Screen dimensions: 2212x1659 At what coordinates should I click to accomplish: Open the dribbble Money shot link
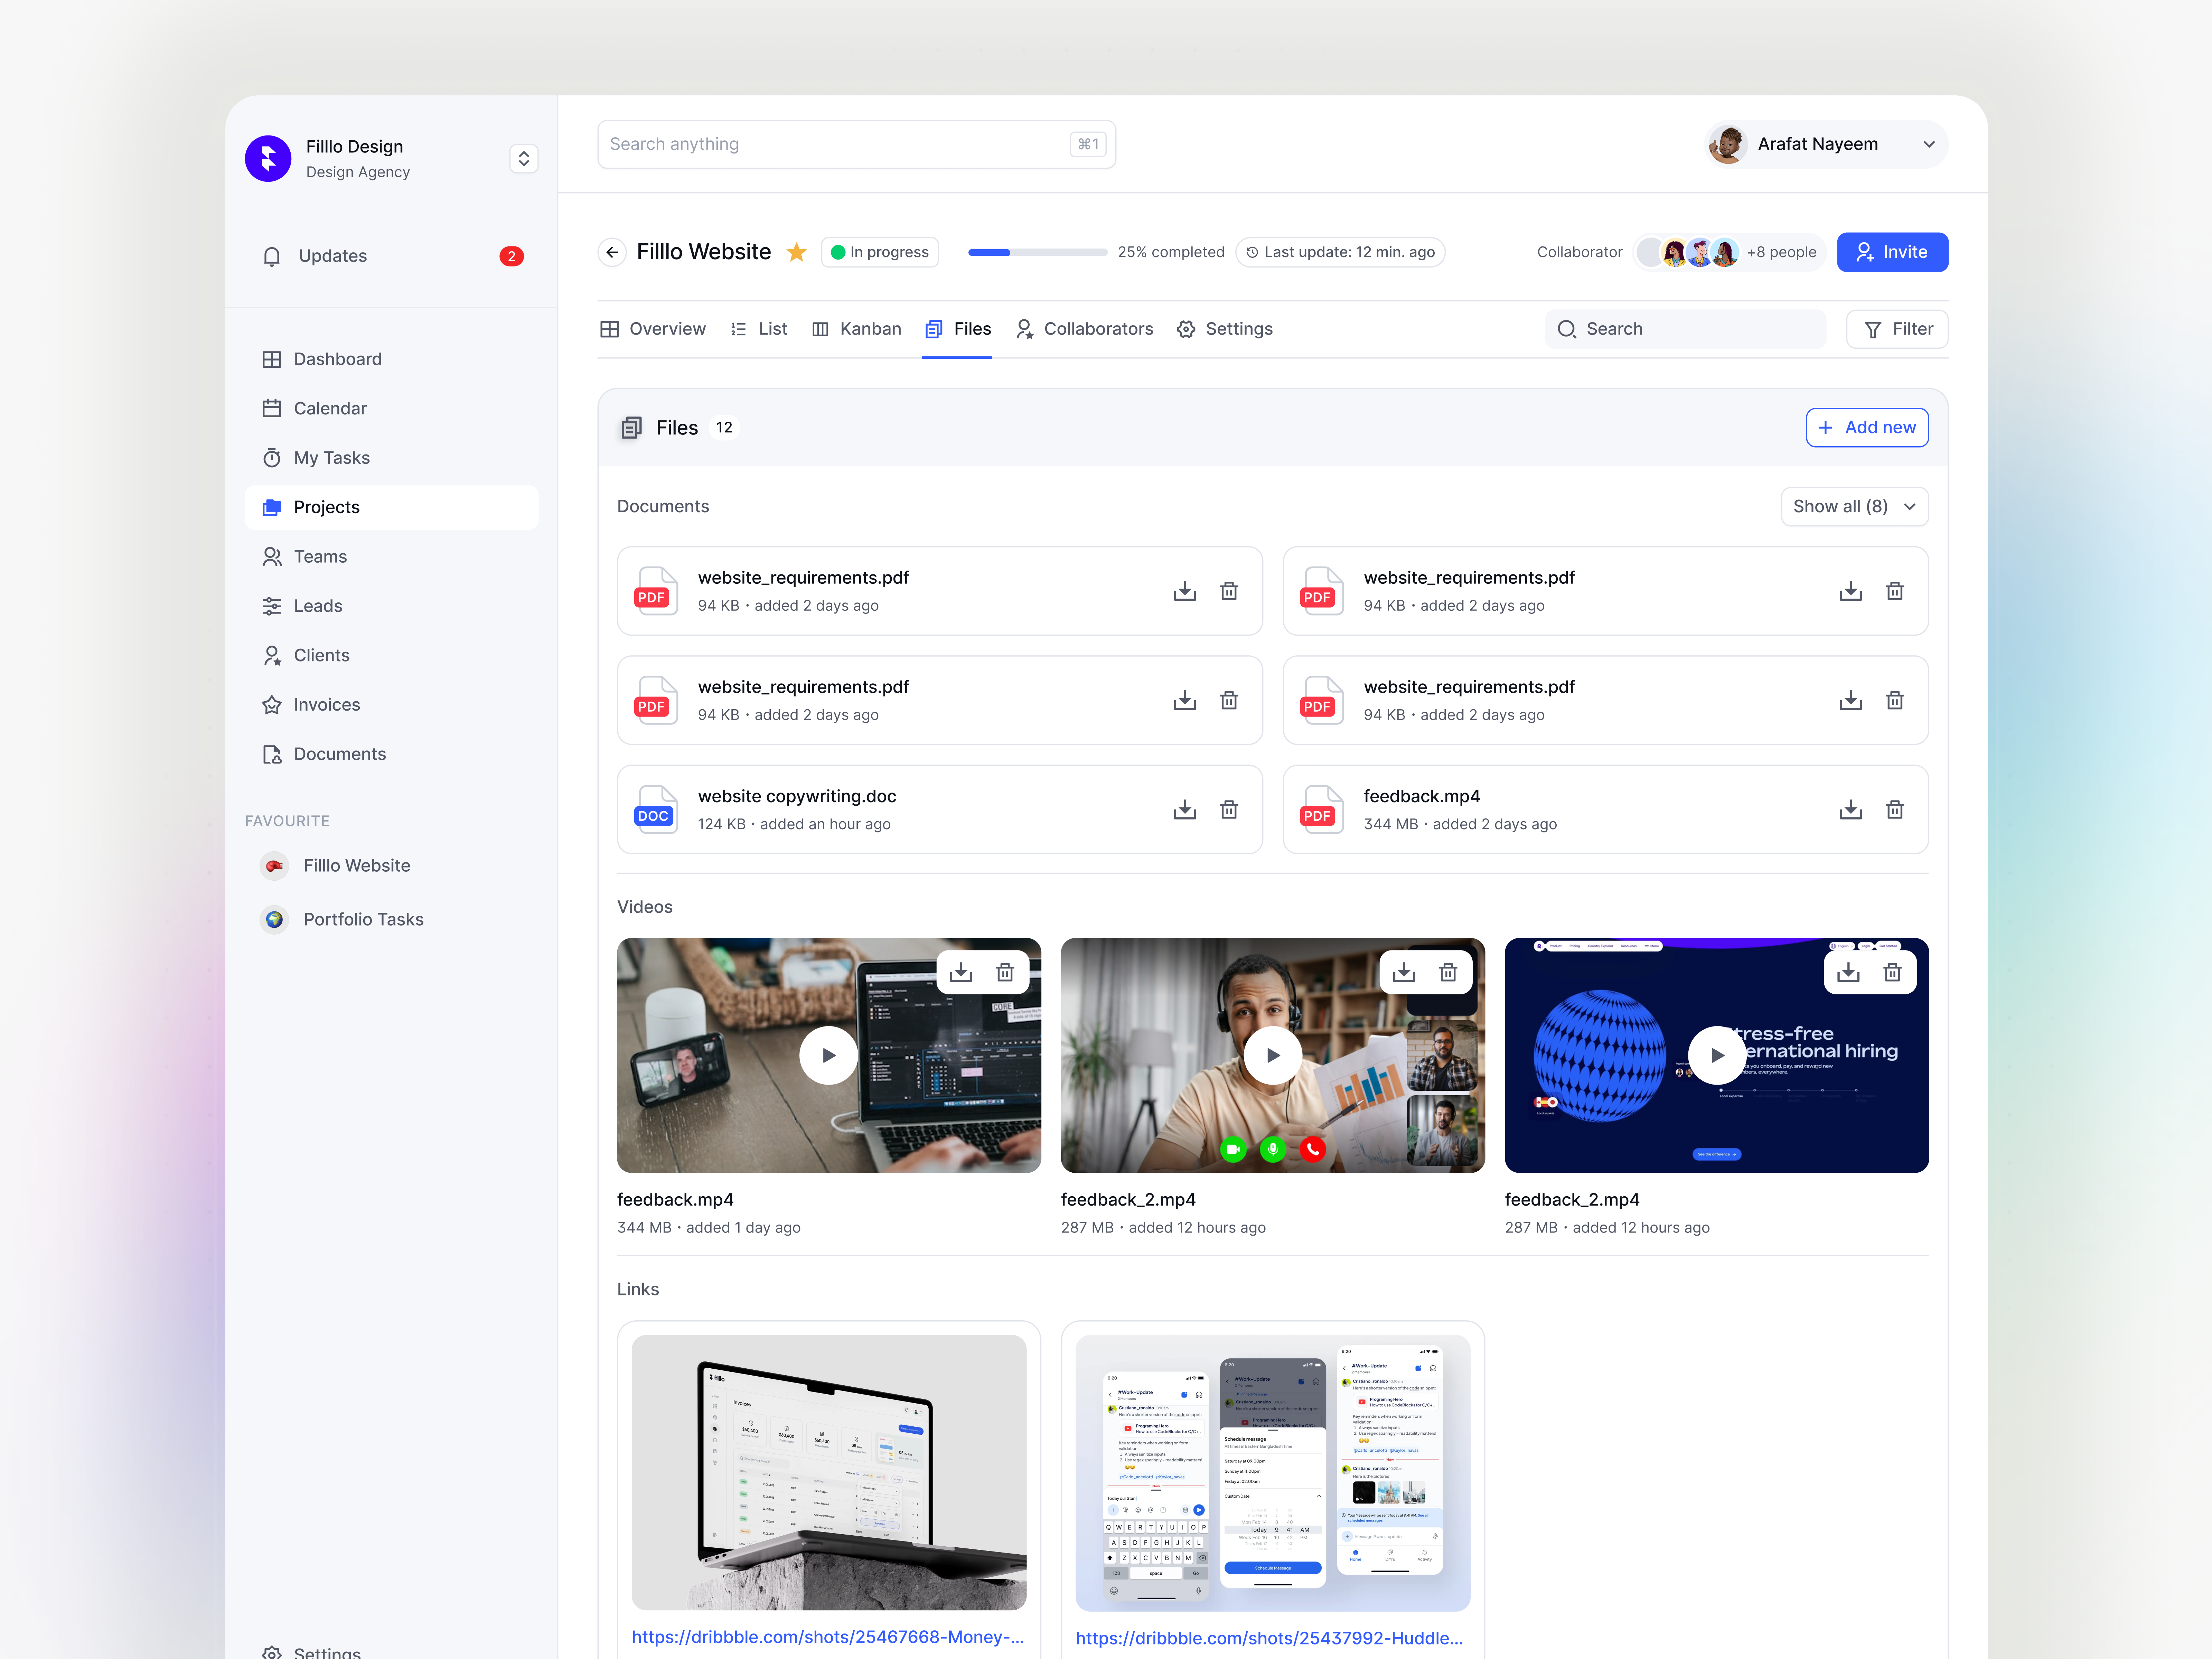click(x=828, y=1637)
